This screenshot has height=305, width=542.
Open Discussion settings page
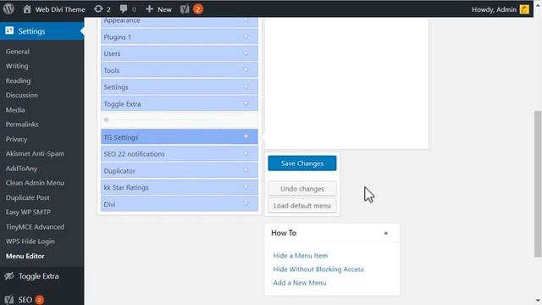tap(22, 95)
